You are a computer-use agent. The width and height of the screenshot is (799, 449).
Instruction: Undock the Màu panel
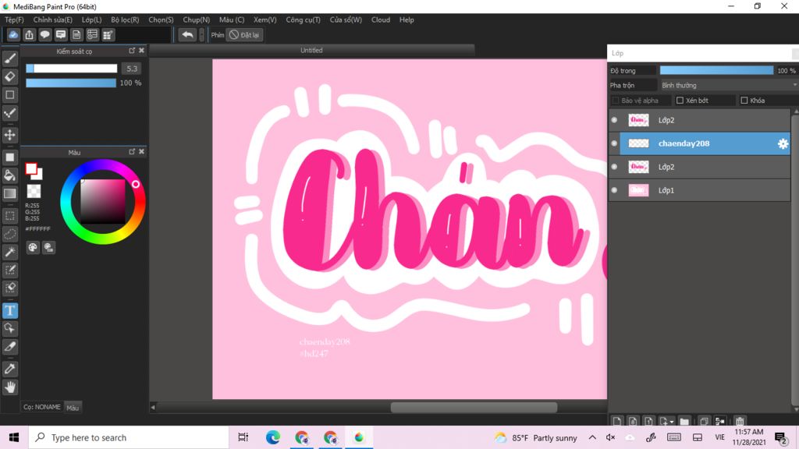(x=132, y=152)
